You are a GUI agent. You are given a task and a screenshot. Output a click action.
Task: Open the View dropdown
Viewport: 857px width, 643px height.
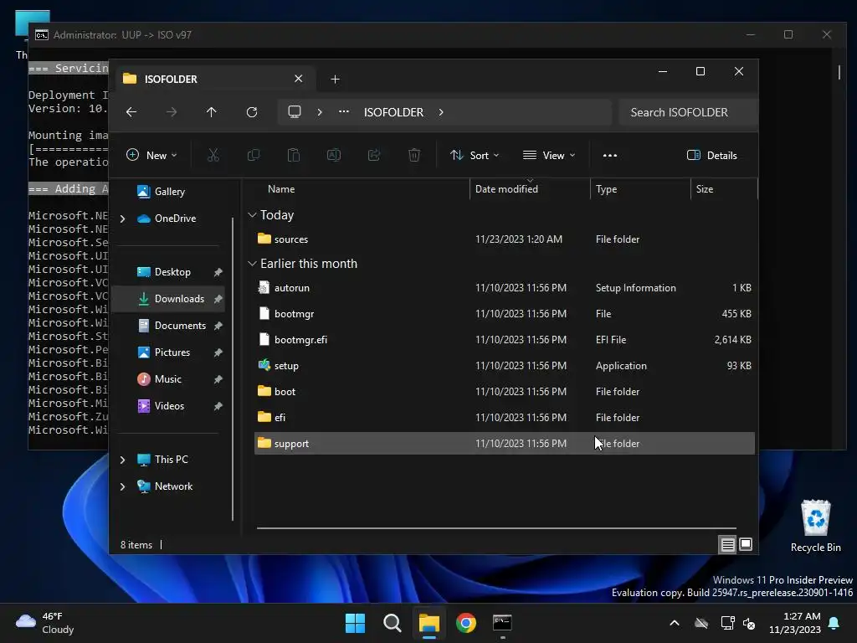(x=549, y=155)
